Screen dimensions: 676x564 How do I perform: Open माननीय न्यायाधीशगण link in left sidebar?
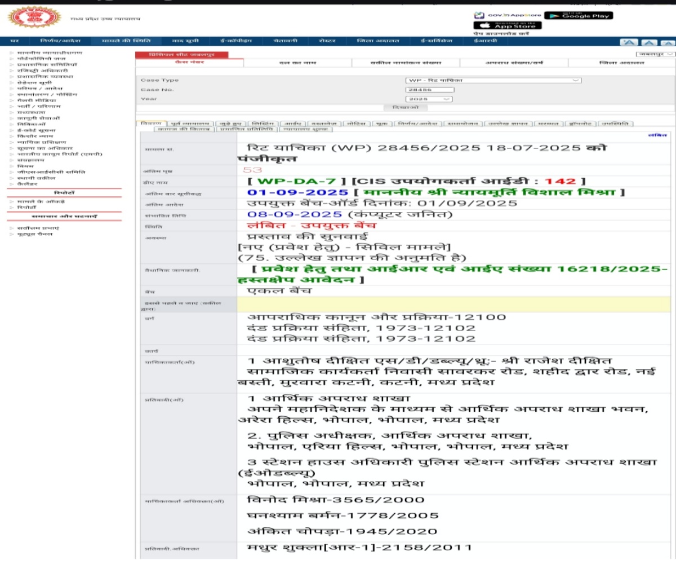point(42,52)
